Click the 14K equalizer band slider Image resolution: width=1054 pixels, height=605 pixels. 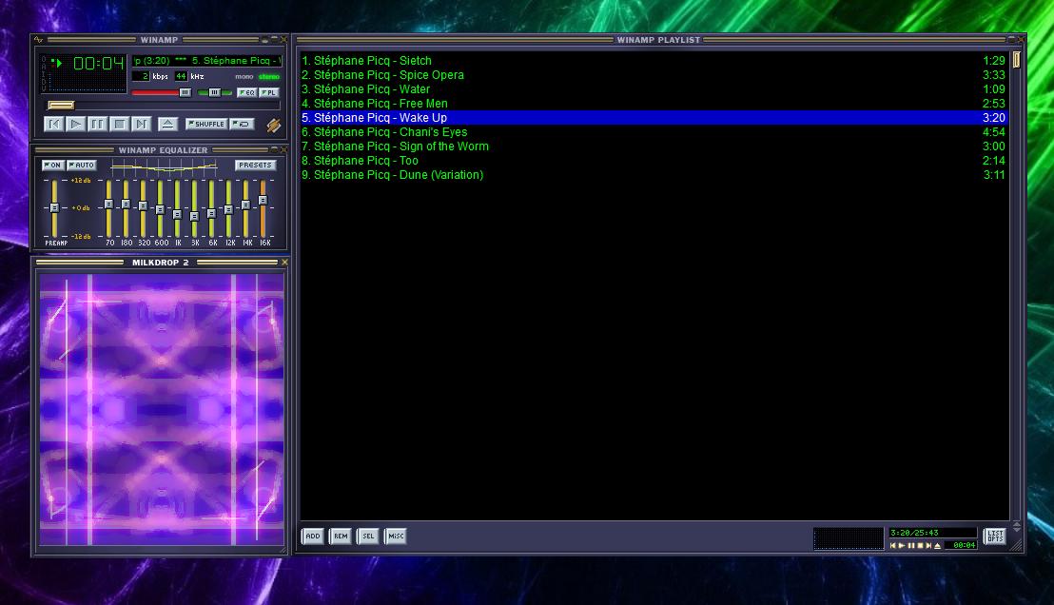point(246,207)
